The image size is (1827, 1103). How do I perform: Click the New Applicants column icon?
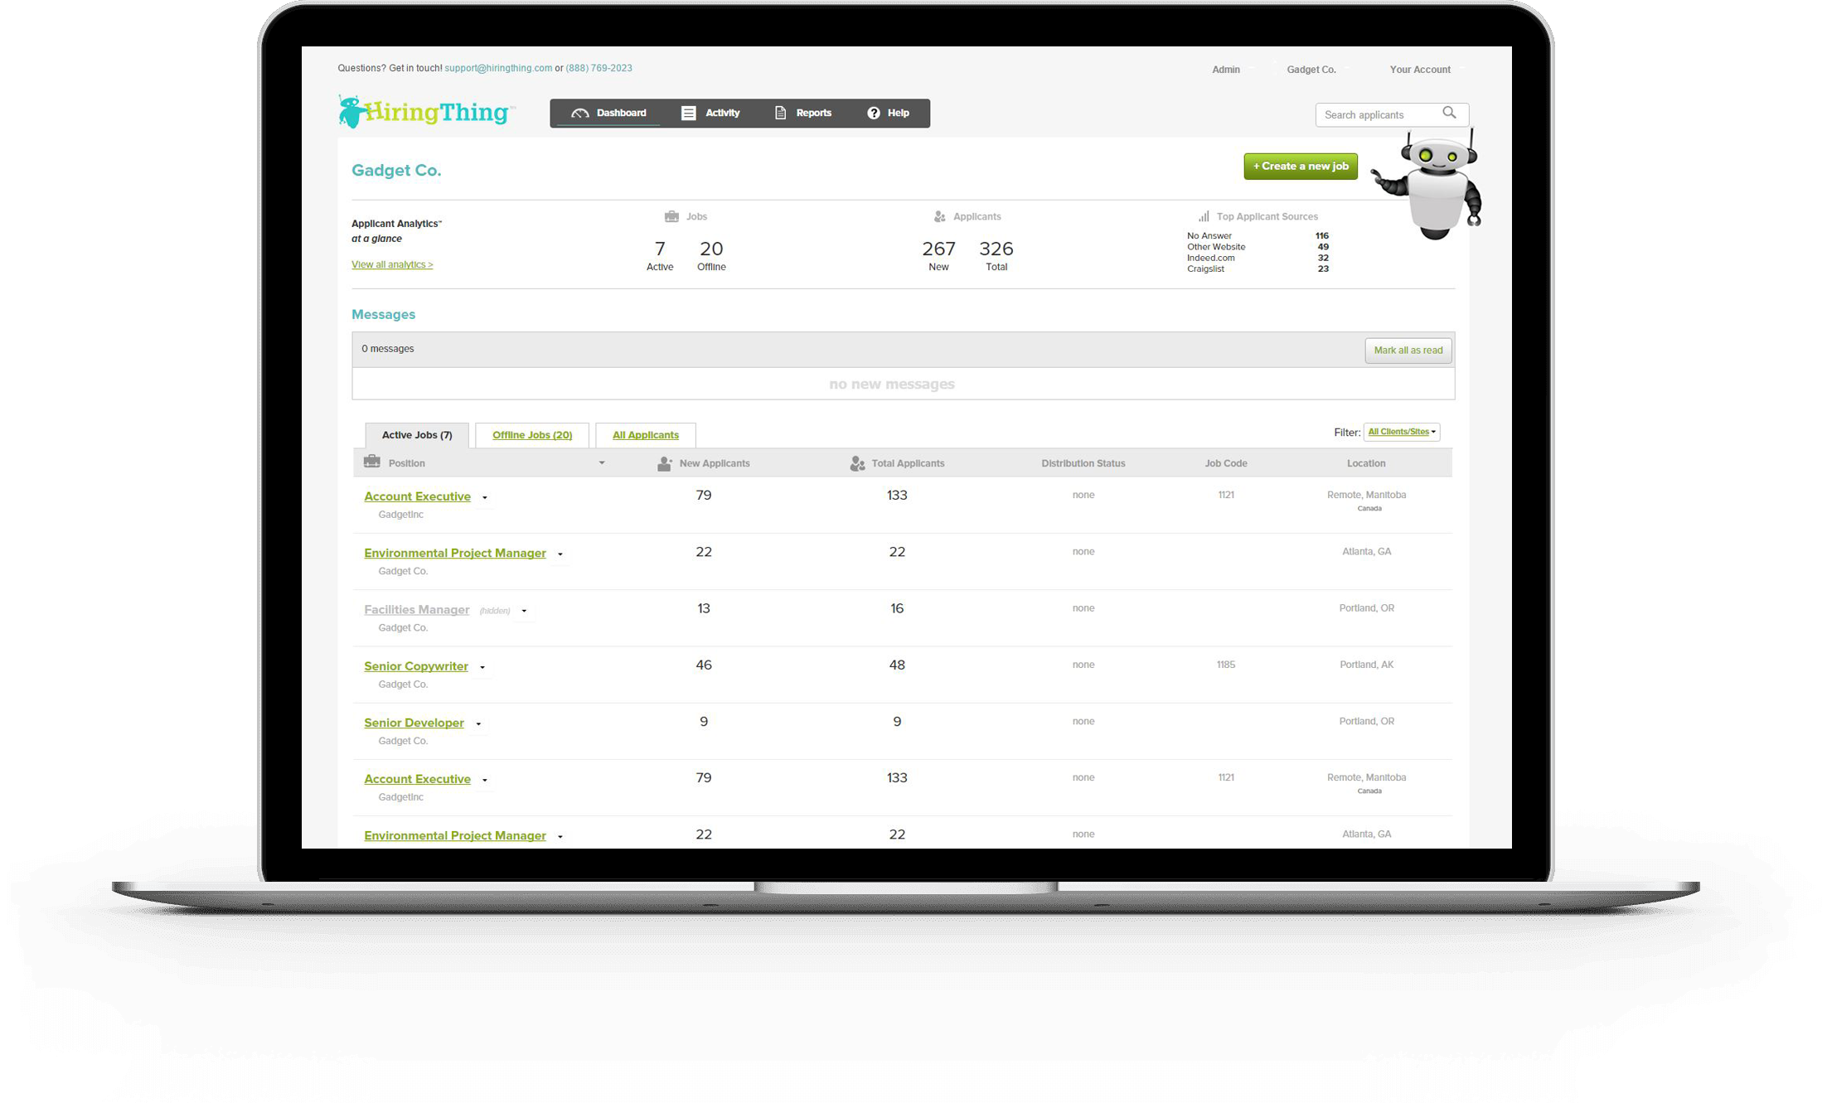[664, 463]
